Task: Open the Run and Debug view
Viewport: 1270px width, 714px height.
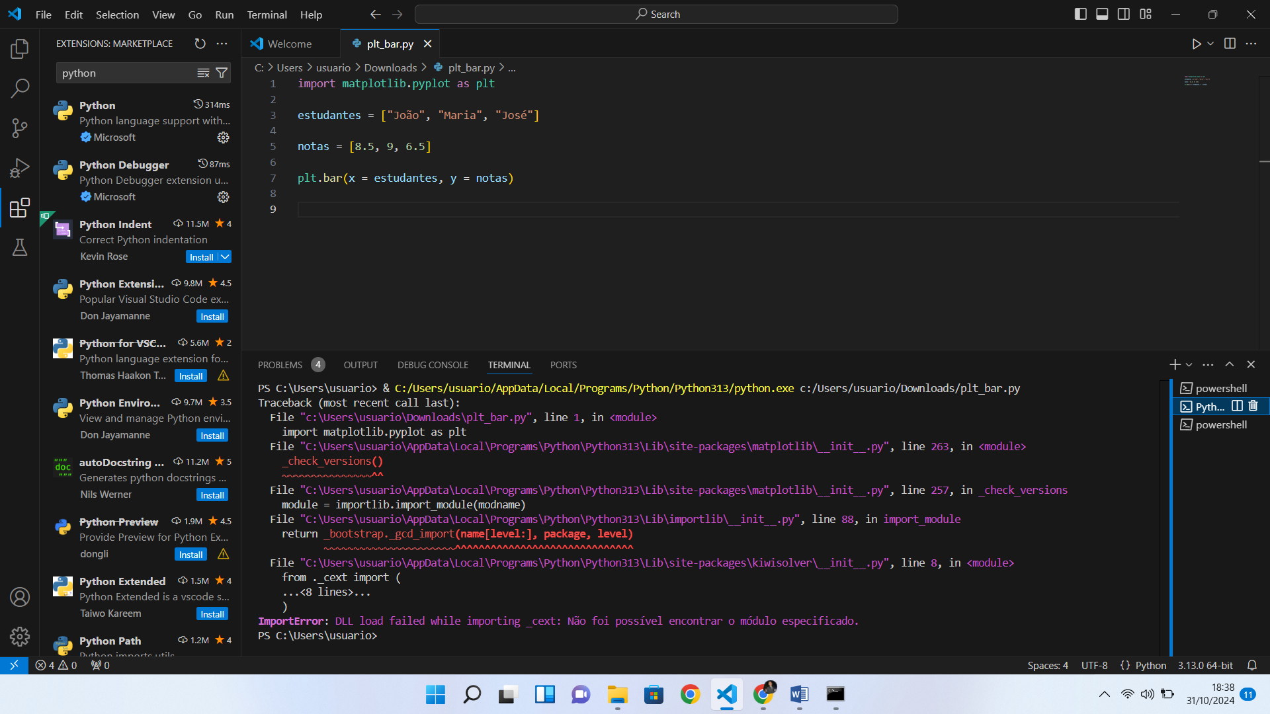Action: pos(20,168)
